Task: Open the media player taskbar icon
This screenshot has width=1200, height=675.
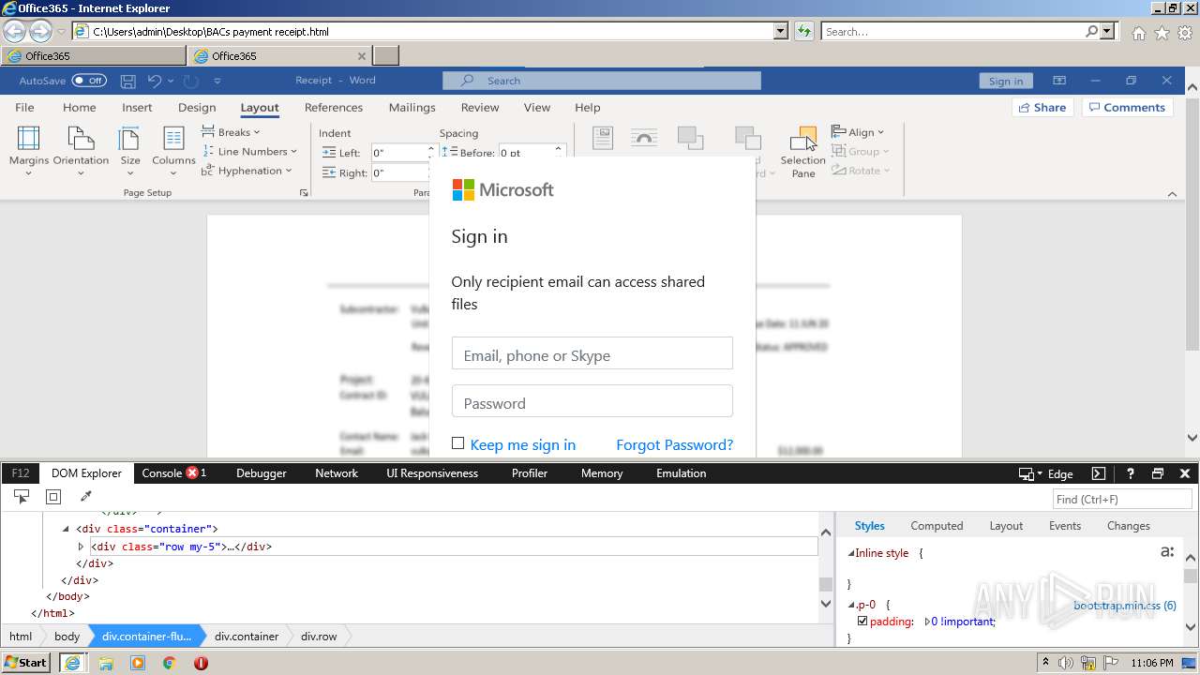Action: 138,663
